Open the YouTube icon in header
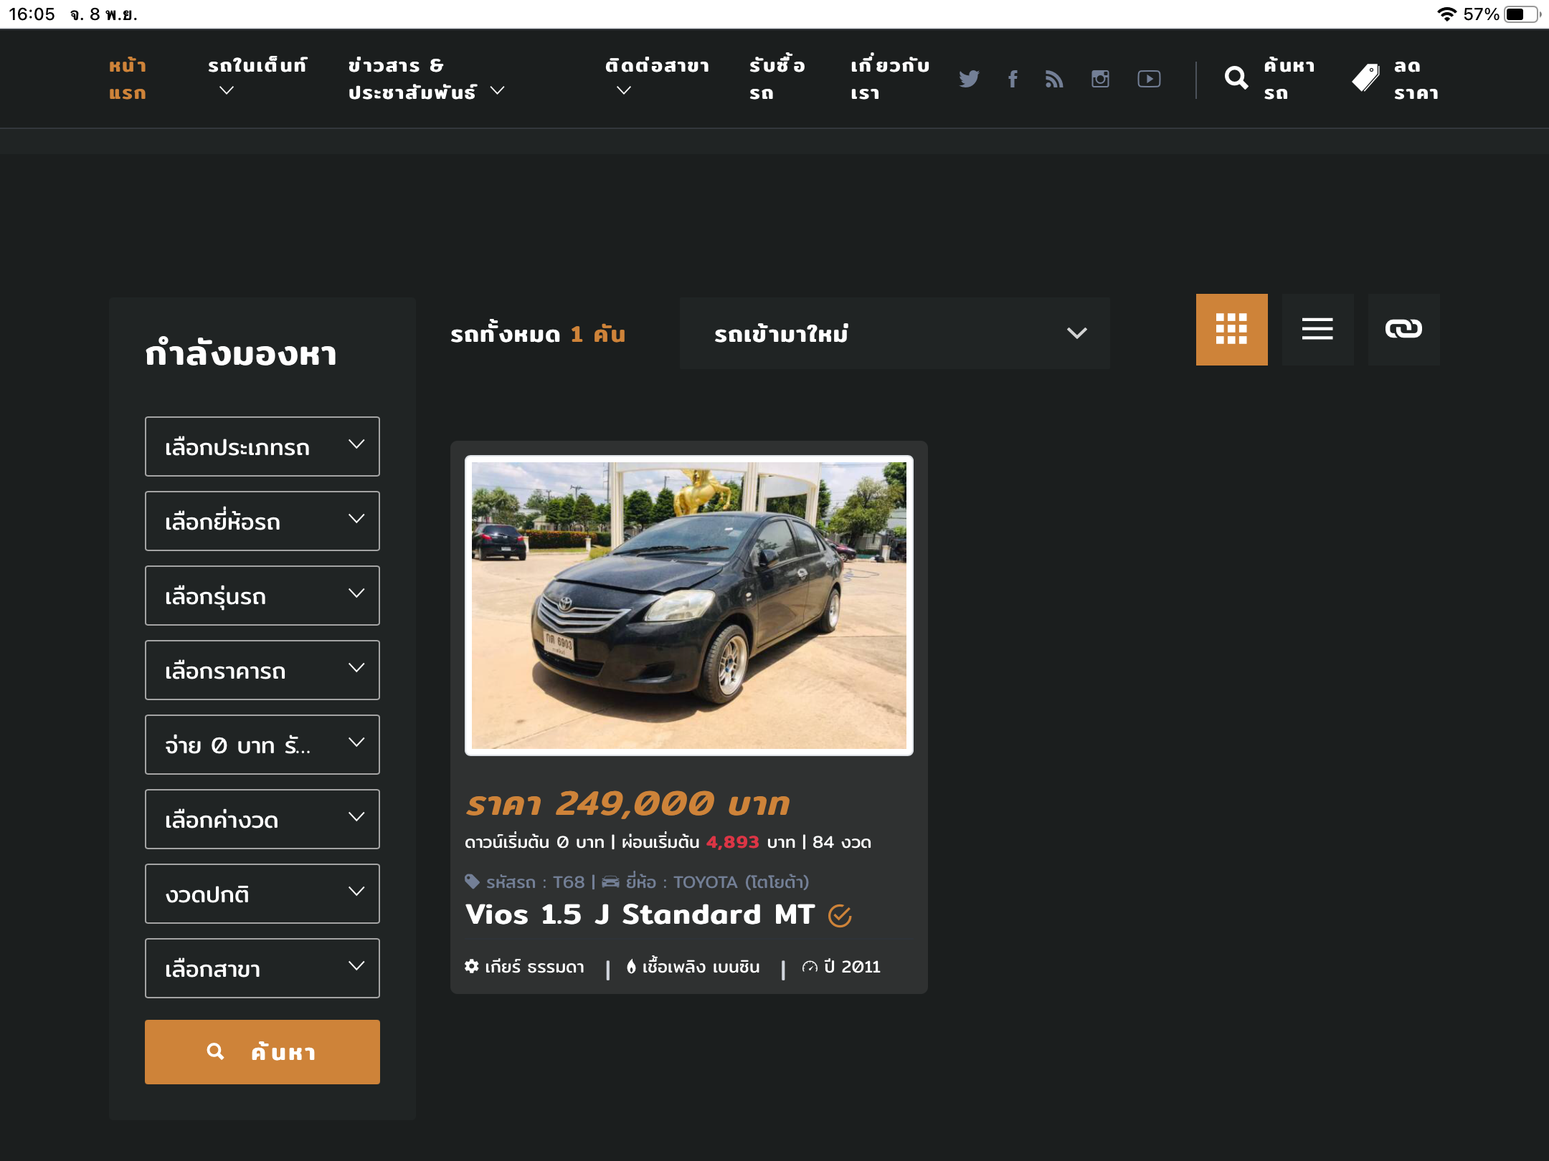1549x1161 pixels. click(x=1149, y=79)
